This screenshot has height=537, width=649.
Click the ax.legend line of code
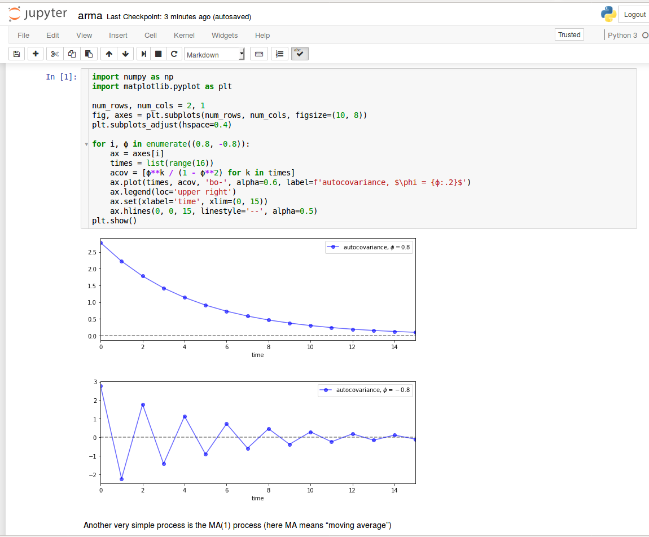[173, 192]
